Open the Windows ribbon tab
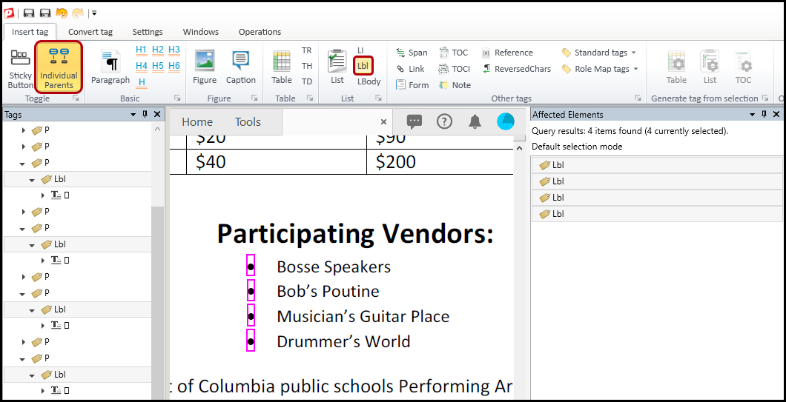786x402 pixels. coord(200,32)
